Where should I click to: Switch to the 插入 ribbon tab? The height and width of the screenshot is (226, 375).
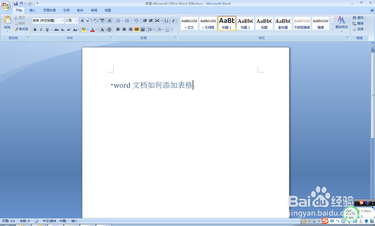coord(33,10)
